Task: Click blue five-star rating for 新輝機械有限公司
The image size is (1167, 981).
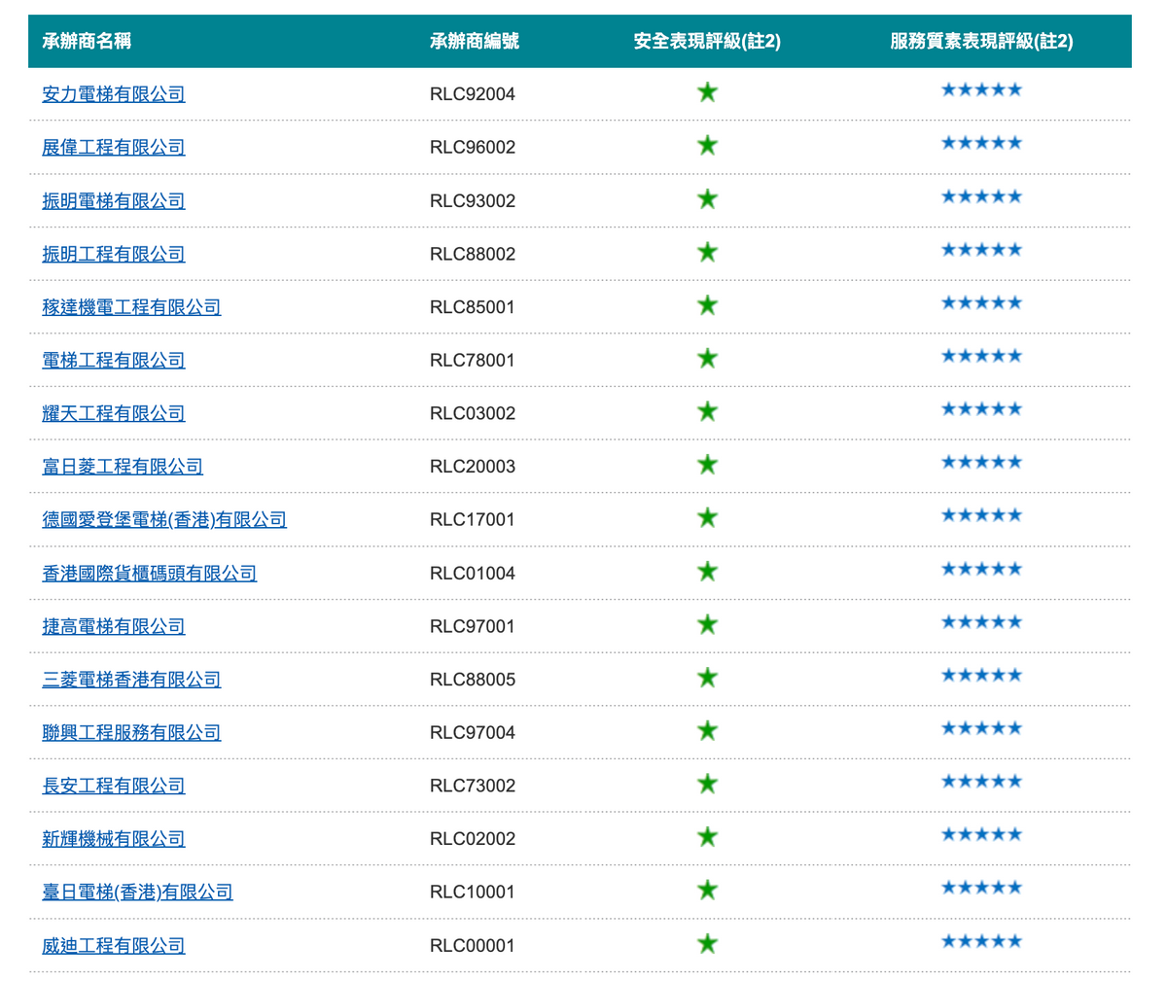Action: pyautogui.click(x=982, y=834)
